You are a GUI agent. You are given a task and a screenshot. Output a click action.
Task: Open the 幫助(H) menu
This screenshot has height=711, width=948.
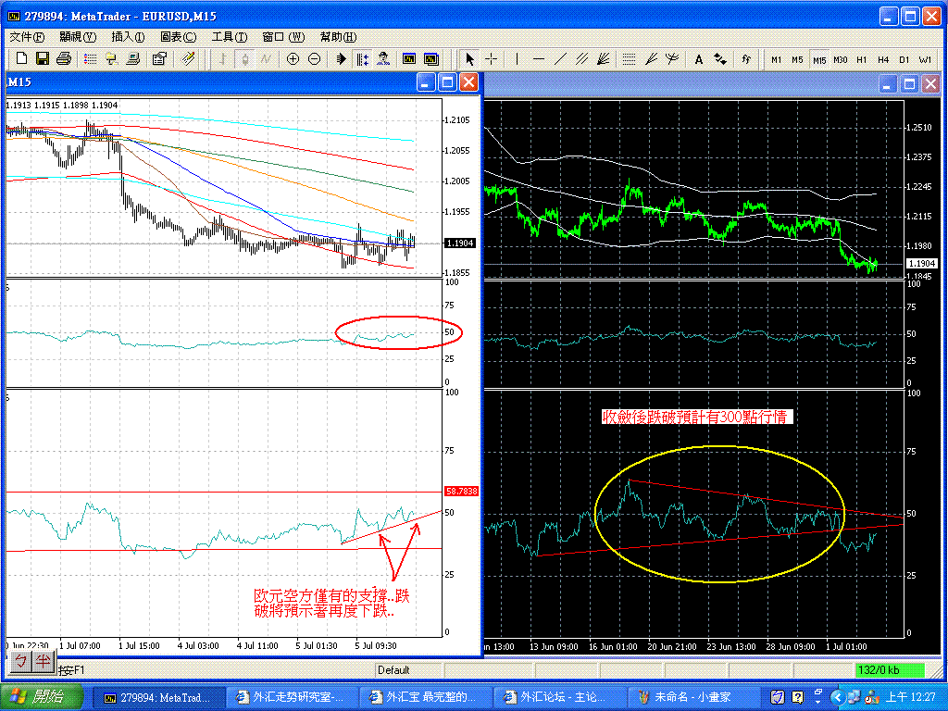coord(338,37)
